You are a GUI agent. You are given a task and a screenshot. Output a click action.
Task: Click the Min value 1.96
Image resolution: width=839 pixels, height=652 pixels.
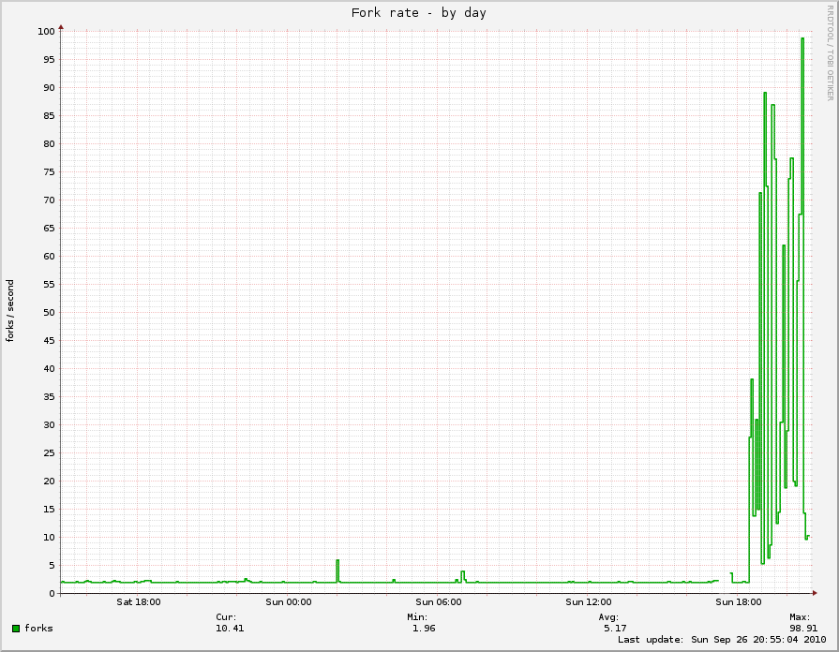pyautogui.click(x=424, y=629)
